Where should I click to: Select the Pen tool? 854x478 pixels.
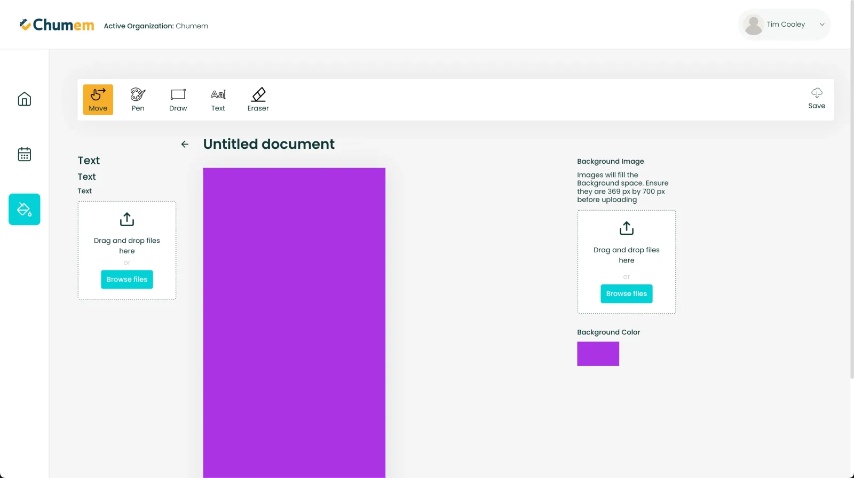point(138,100)
